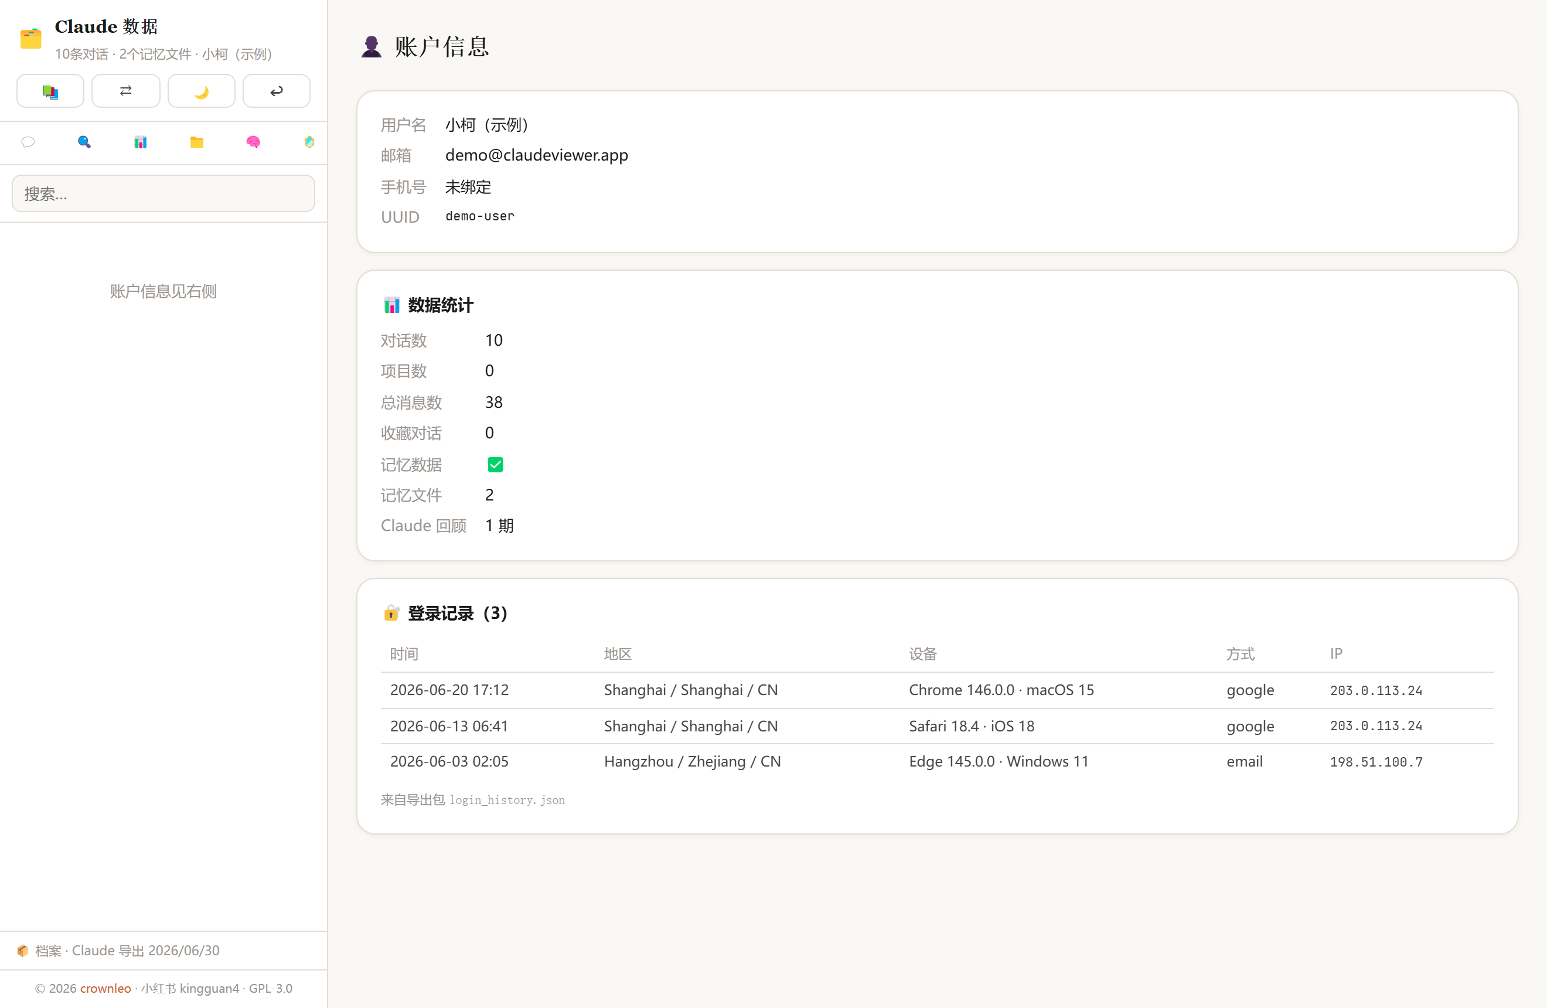Open the mirror icon recap tab
Image resolution: width=1547 pixels, height=1008 pixels.
click(x=309, y=142)
